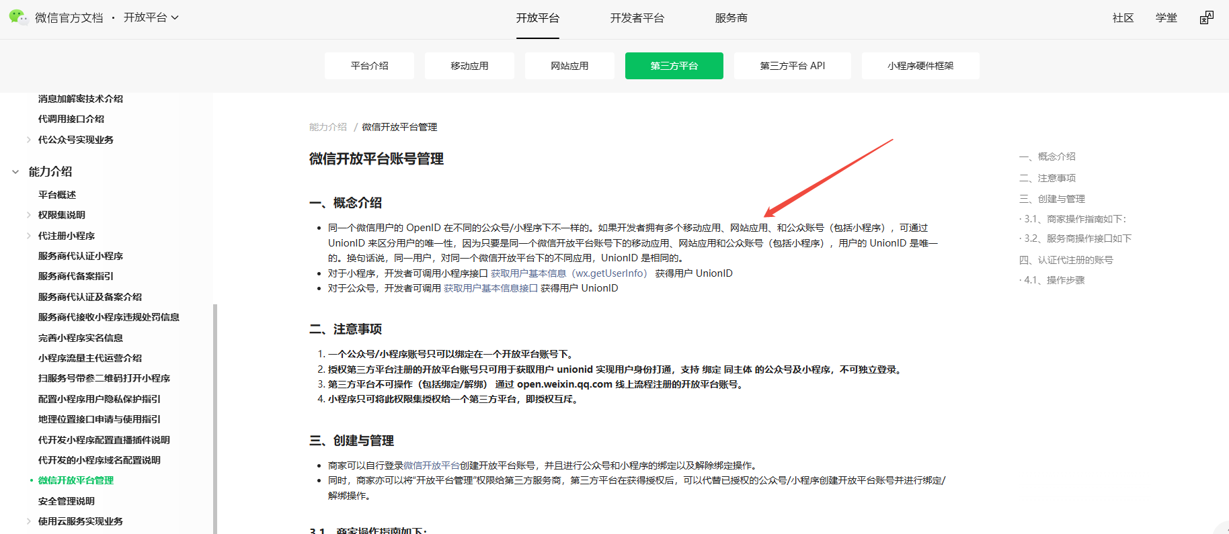This screenshot has width=1229, height=534.
Task: Expand 代注册小程序 chevron
Action: [29, 236]
